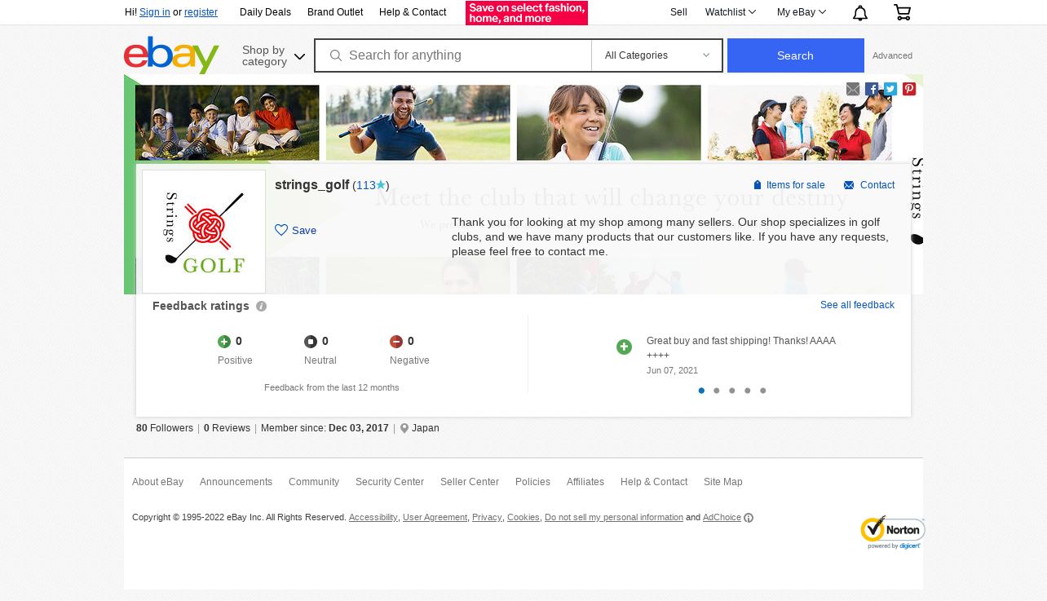Viewport: 1047px width, 601px height.
Task: Click the Japan location pin icon
Action: pos(404,428)
